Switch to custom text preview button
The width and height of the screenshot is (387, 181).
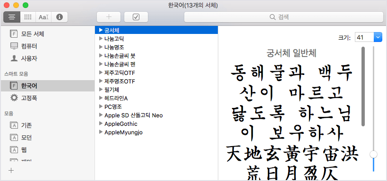[43, 17]
